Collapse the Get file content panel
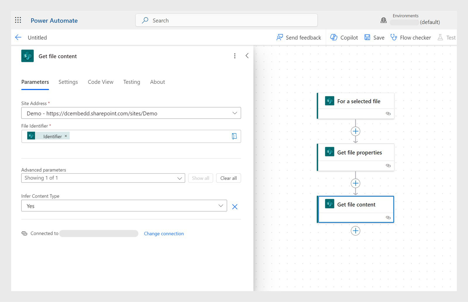Screen dimensions: 468x302 coord(247,56)
